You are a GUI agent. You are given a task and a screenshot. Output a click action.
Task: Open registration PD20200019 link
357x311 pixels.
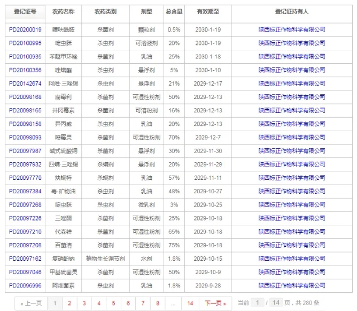[x=25, y=29]
